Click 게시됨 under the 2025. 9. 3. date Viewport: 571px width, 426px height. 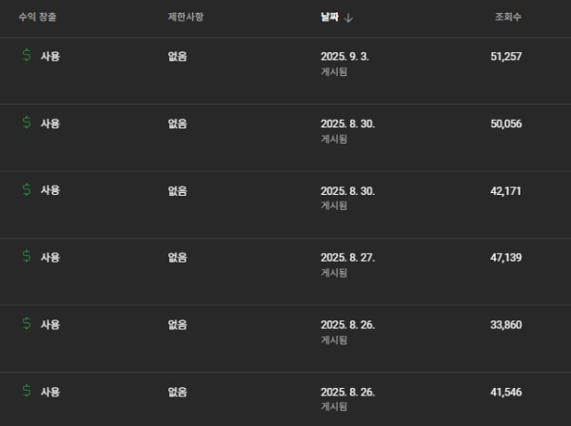pyautogui.click(x=334, y=72)
